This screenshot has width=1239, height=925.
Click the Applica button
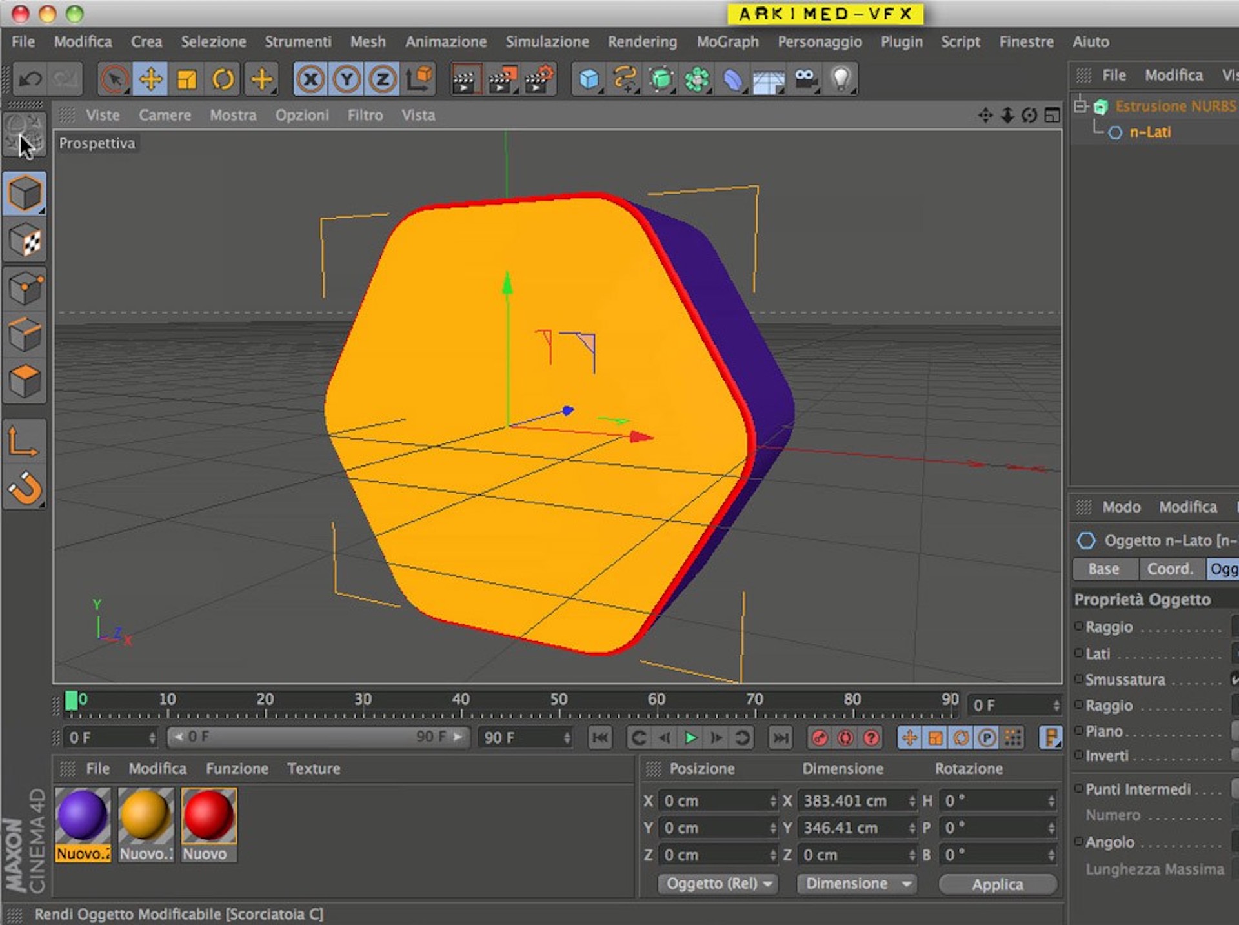[998, 884]
